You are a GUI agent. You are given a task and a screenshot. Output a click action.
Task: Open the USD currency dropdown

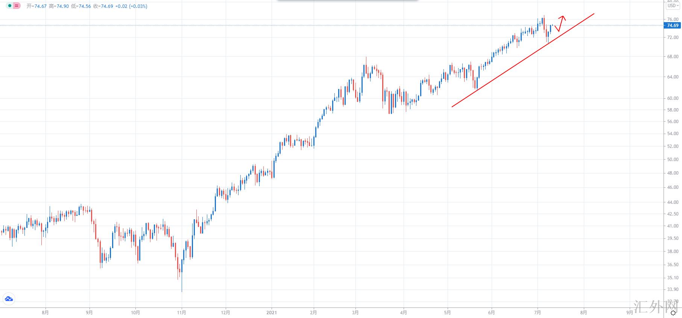pos(673,6)
